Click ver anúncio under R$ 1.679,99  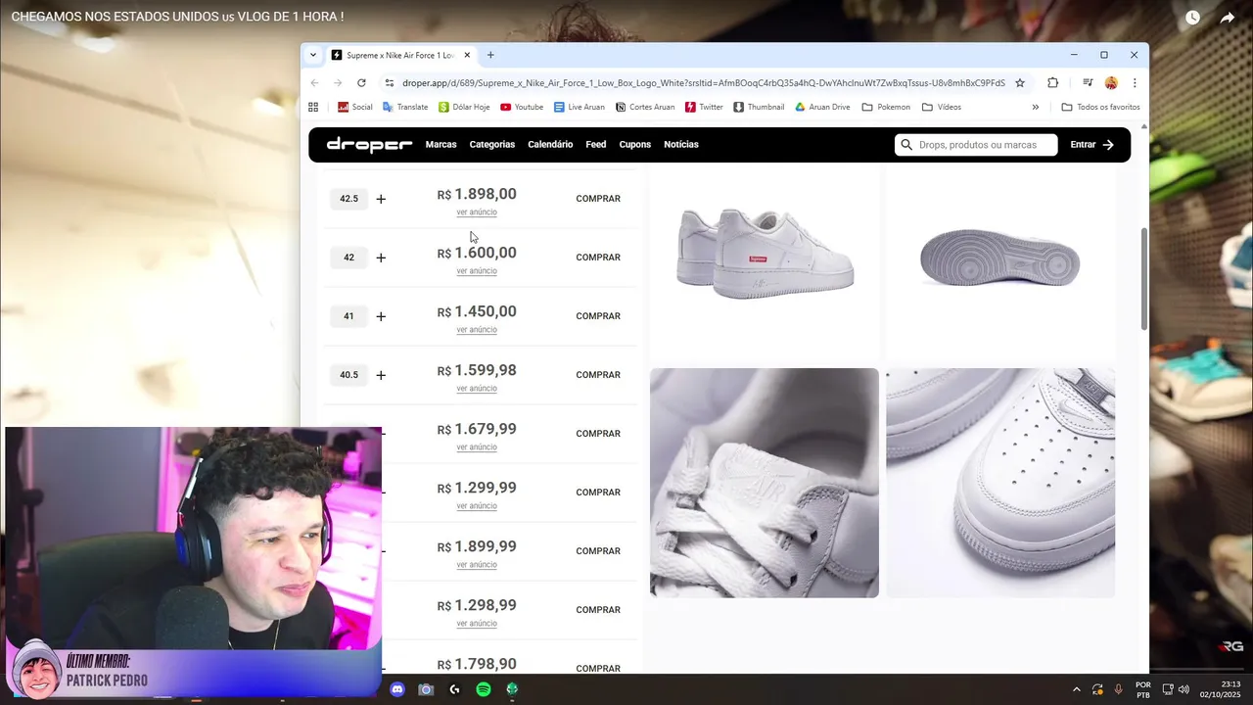coord(477,447)
